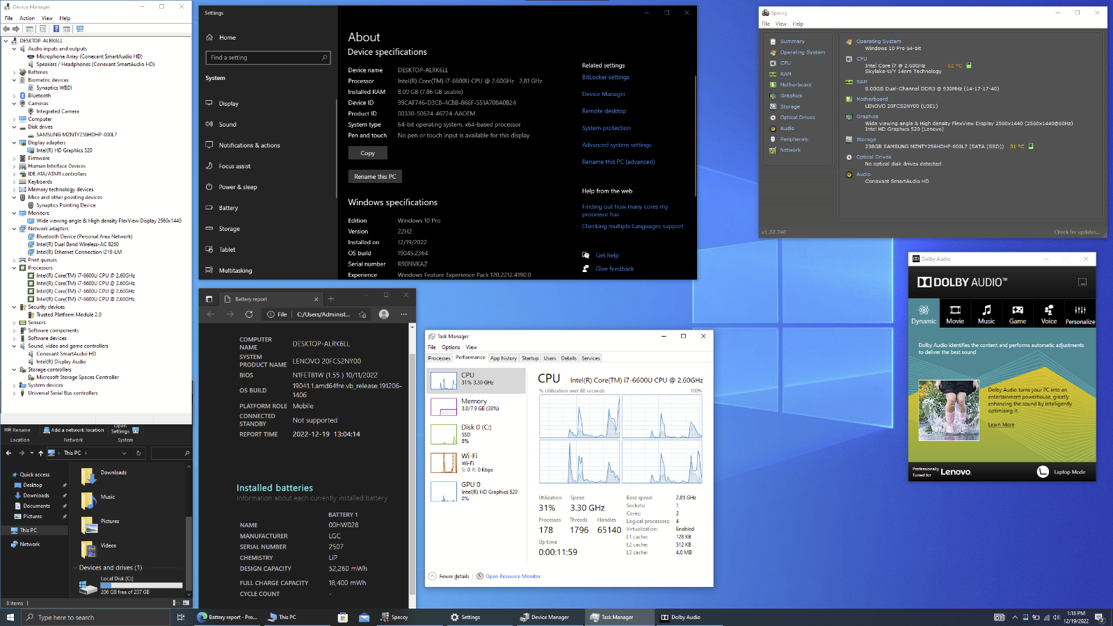The image size is (1113, 626).
Task: Select the Voice profile in Dolby Audio
Action: coord(1049,314)
